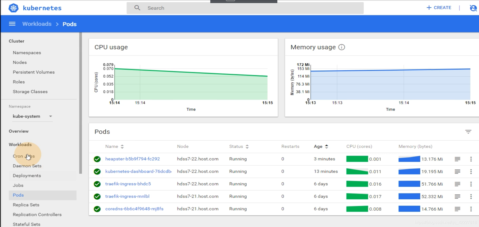Viewport: 479px width, 227px height.
Task: Open Nodes in sidebar
Action: (x=20, y=62)
